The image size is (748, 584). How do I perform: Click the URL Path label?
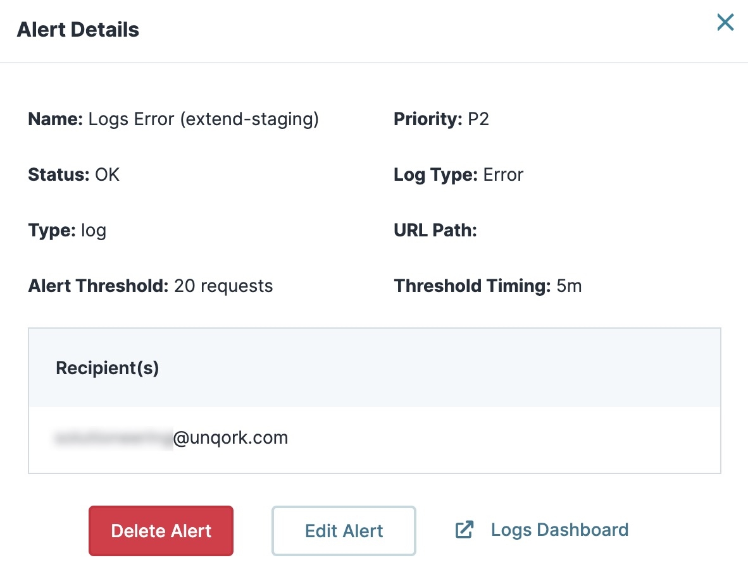pyautogui.click(x=435, y=231)
